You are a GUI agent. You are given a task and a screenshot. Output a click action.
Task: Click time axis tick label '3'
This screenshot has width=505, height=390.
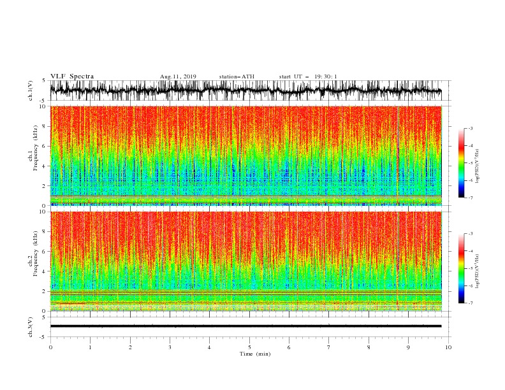pos(170,347)
